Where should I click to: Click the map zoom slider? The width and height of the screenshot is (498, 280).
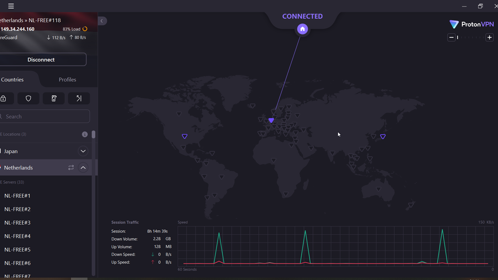pyautogui.click(x=470, y=38)
